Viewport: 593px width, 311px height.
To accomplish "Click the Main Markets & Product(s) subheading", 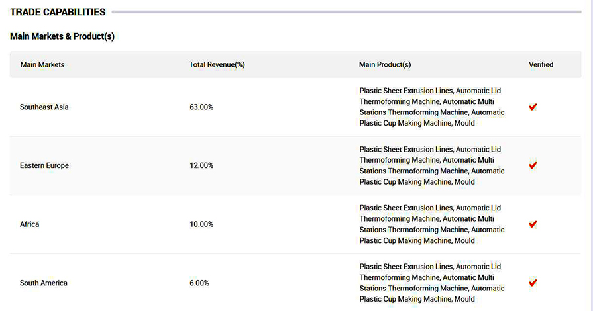I will 62,36.
